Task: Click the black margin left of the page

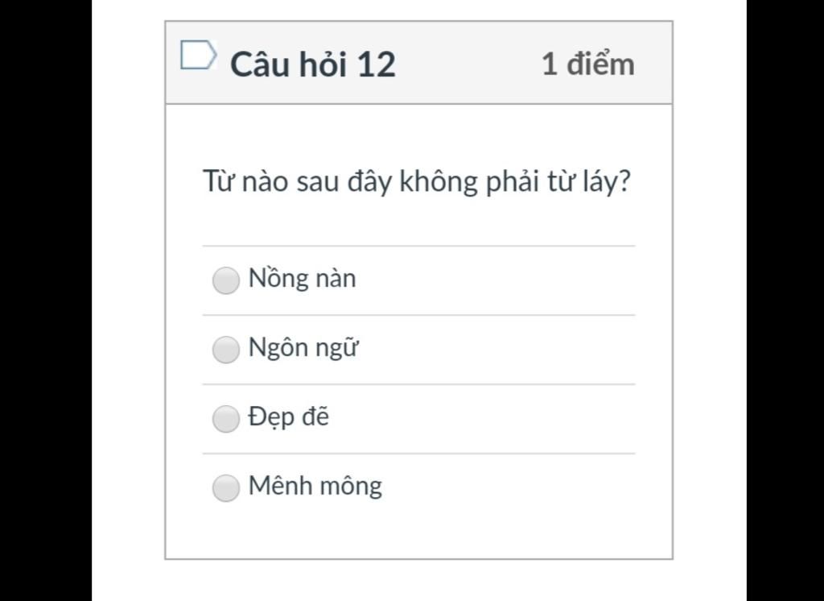Action: [45, 300]
